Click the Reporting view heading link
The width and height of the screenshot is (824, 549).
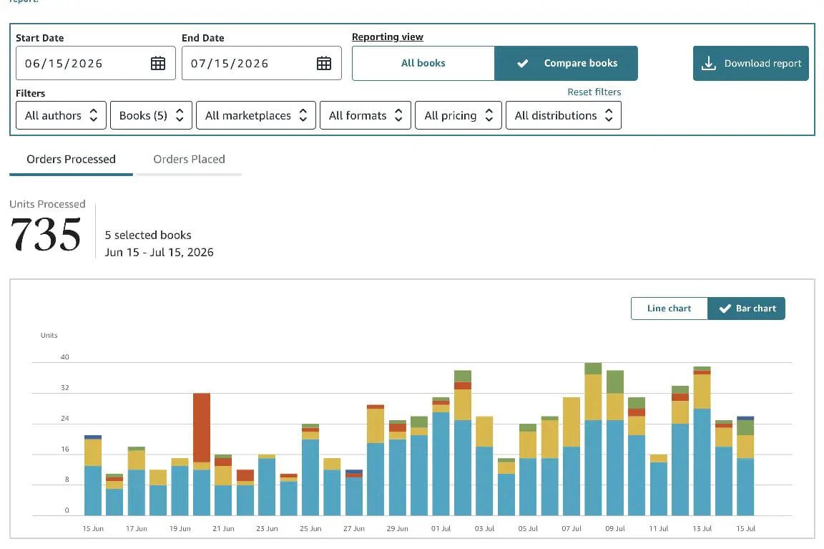click(387, 37)
